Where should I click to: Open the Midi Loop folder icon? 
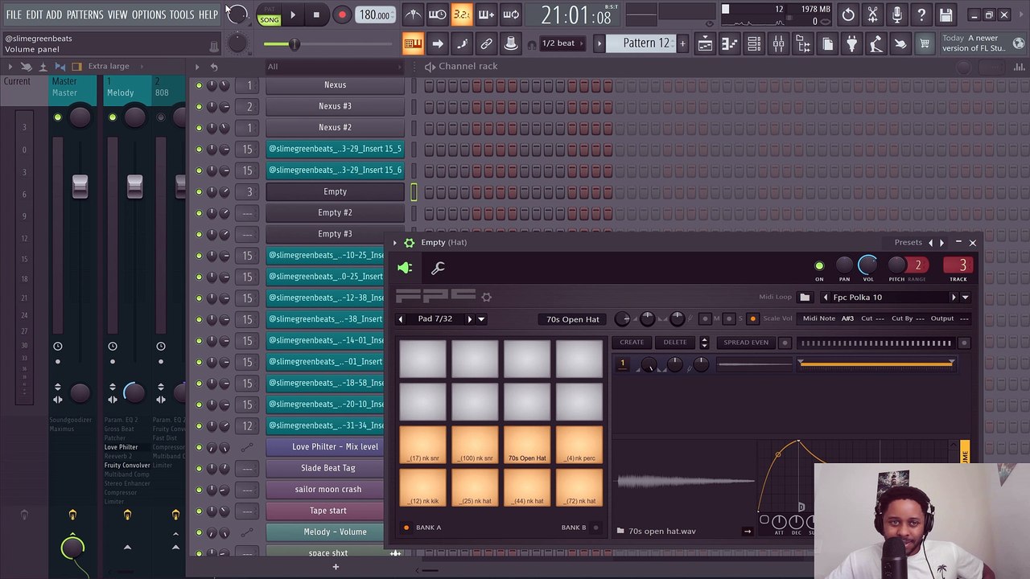(805, 297)
